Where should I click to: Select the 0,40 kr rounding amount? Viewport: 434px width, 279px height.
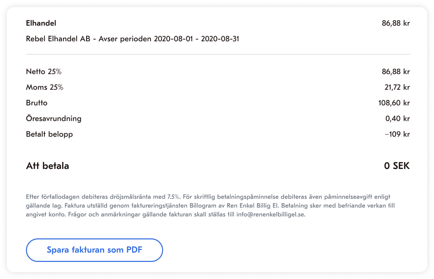tap(397, 119)
